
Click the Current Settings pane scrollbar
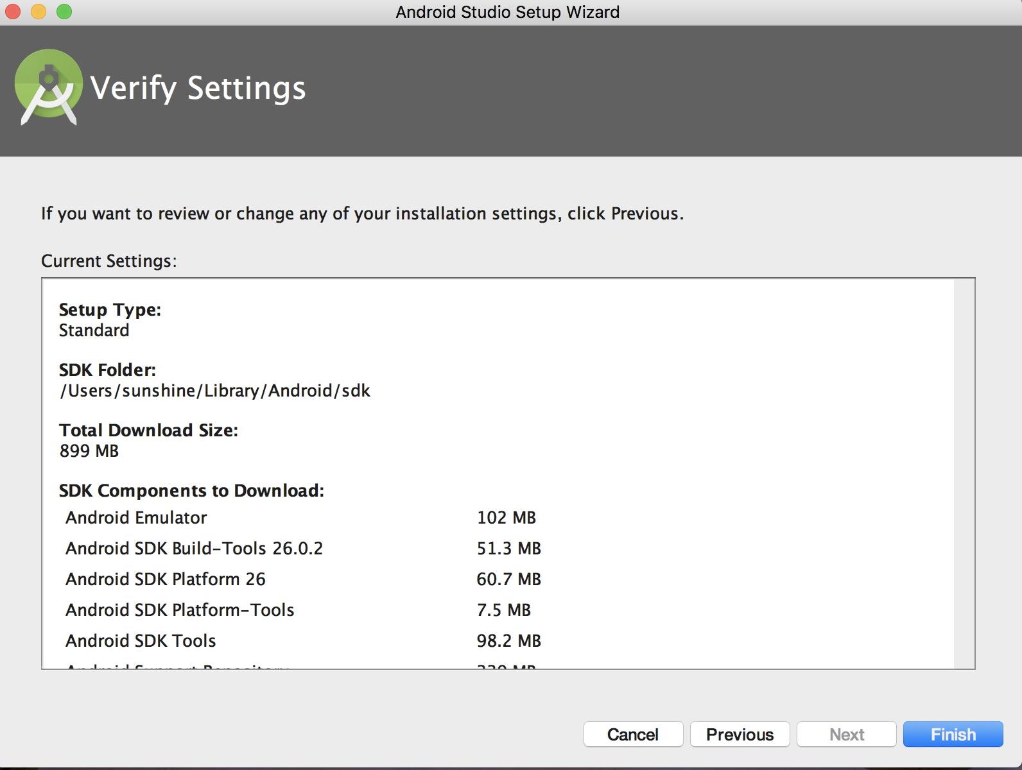964,474
